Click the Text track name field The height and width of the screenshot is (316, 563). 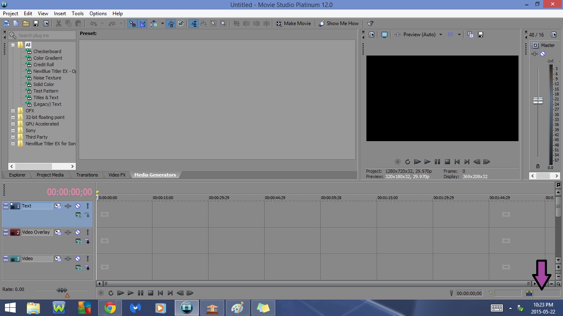[x=37, y=206]
